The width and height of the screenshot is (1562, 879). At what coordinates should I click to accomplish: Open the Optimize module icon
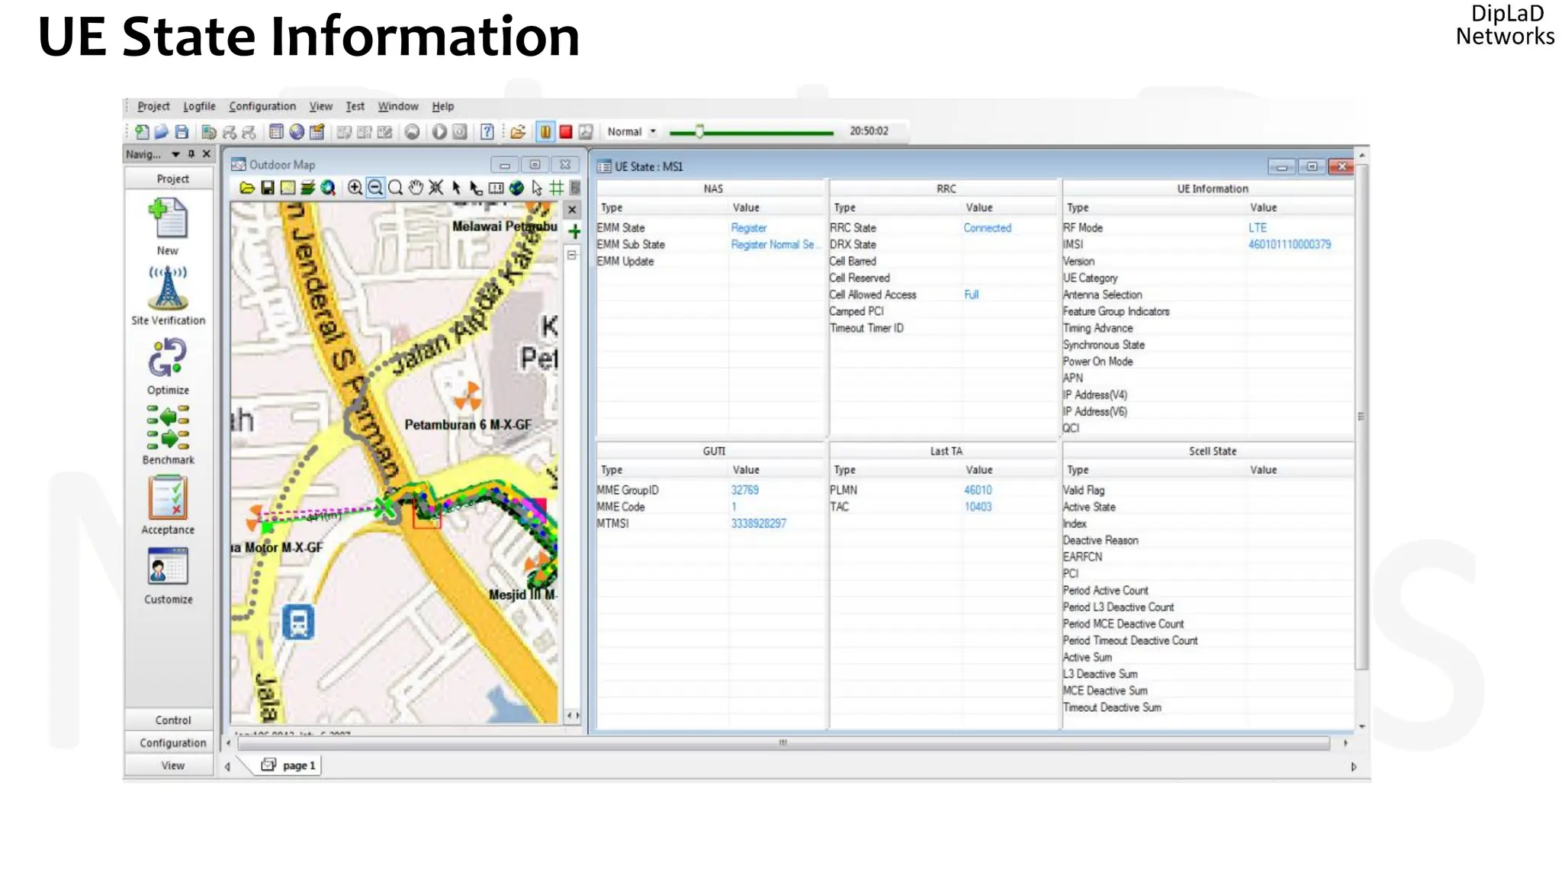[x=168, y=358]
